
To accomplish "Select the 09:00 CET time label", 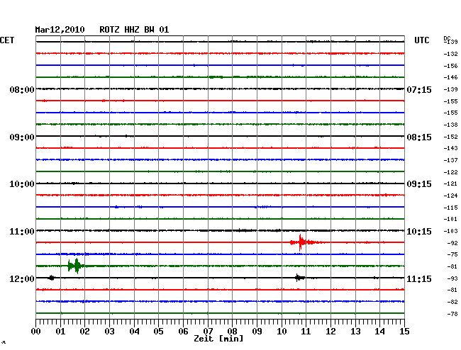I will pos(22,137).
